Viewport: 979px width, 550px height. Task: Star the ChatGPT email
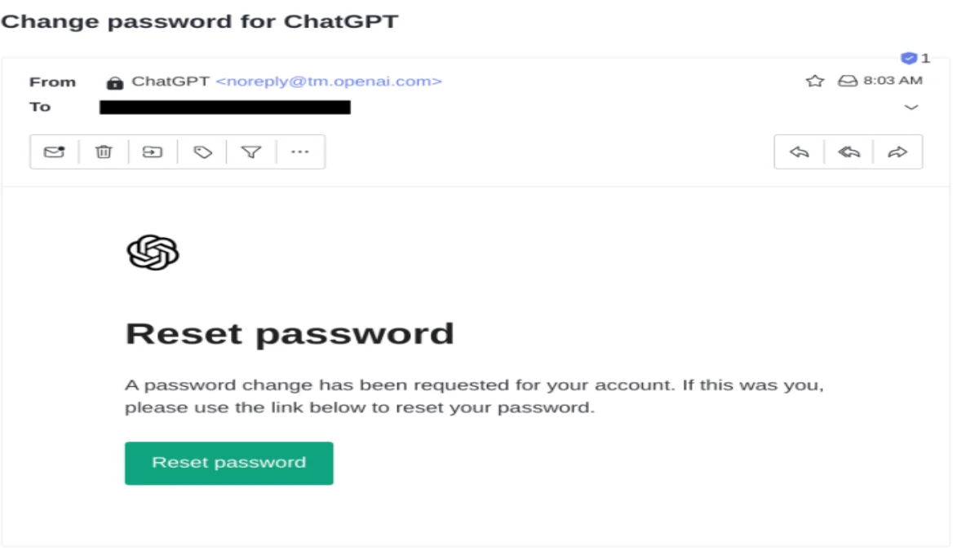(x=814, y=81)
